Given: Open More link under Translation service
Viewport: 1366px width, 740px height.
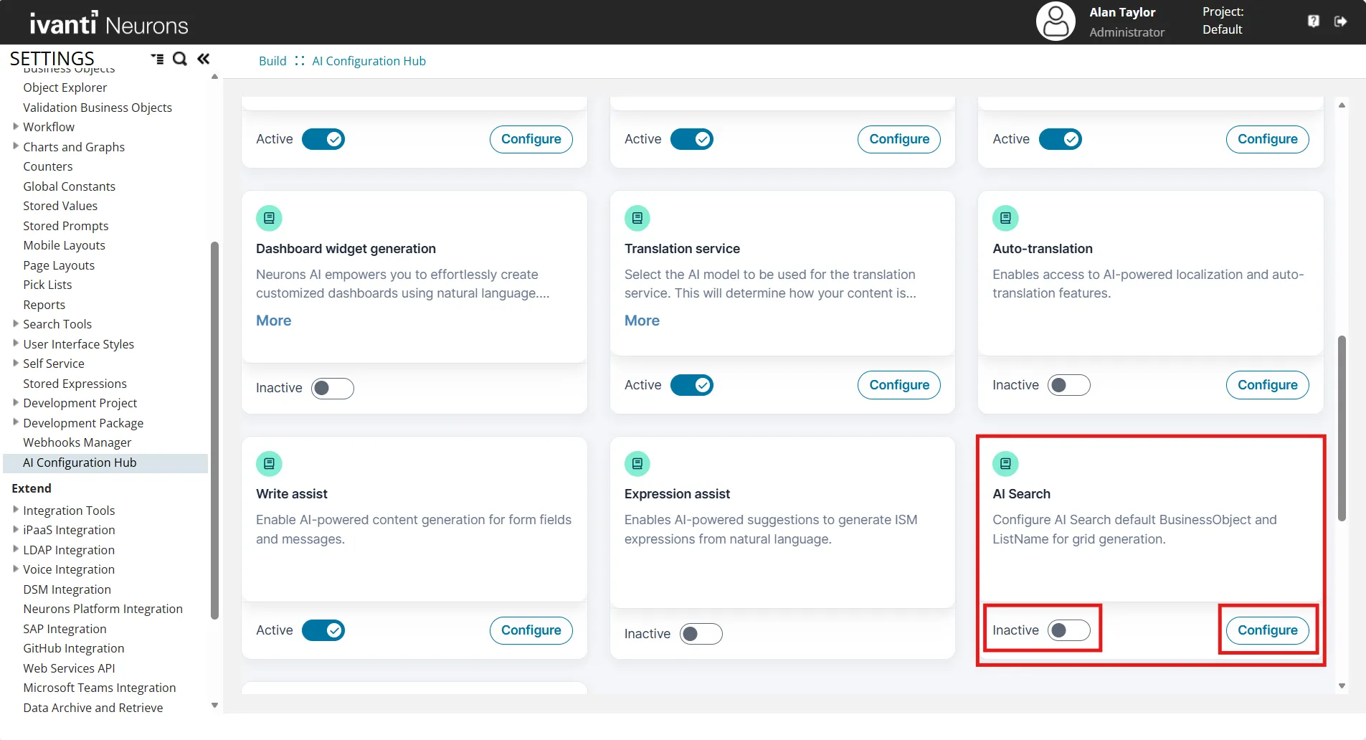Looking at the screenshot, I should (642, 321).
